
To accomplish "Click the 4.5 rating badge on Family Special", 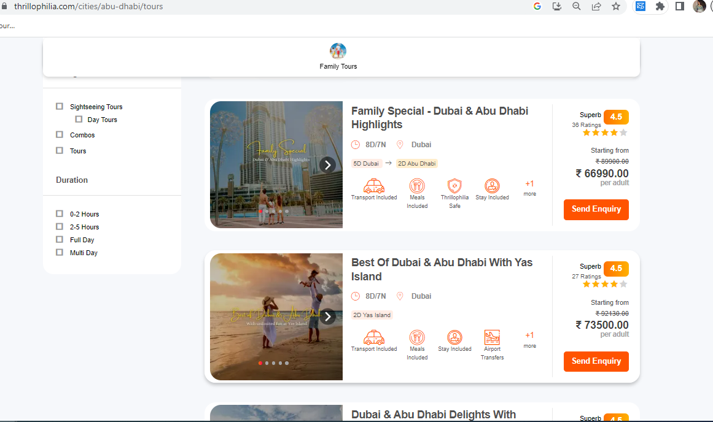I will [x=616, y=117].
